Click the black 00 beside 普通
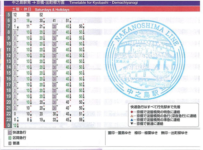Image resolution: width=203 pixels, height=150 pixels. [10, 143]
